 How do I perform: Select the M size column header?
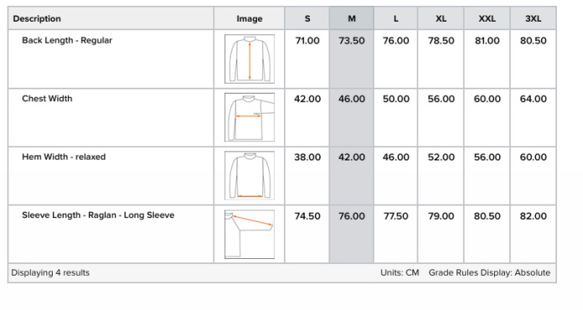pos(351,18)
